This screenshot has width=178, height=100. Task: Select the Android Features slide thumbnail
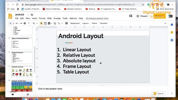click(22, 57)
